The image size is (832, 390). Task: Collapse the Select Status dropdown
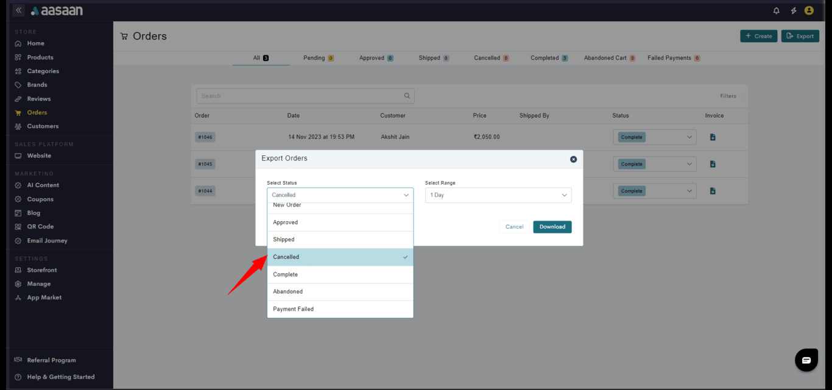406,195
